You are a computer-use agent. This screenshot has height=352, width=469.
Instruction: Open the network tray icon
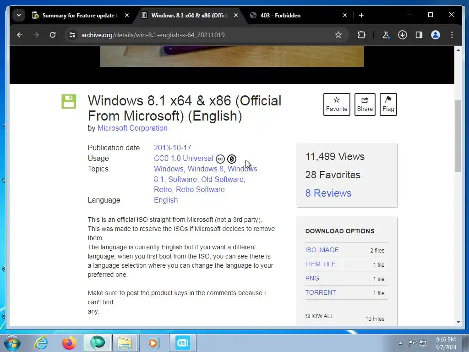(x=423, y=343)
